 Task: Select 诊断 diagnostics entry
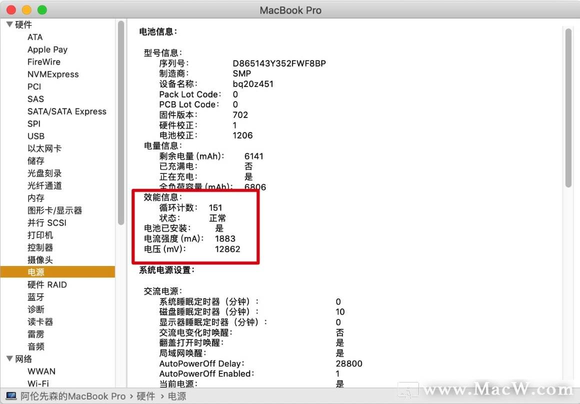coord(36,309)
